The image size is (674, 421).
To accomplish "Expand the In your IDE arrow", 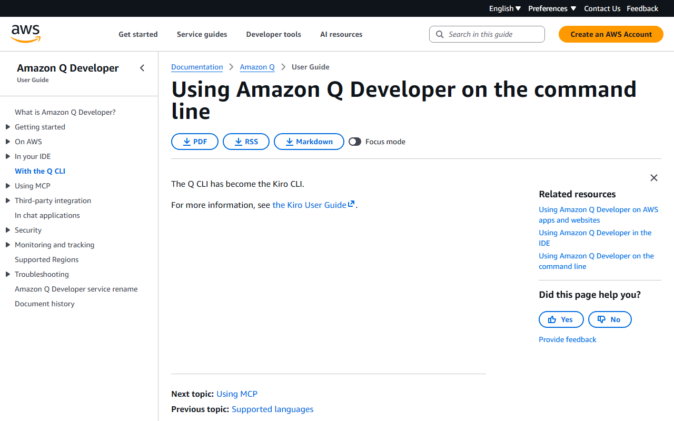I will (7, 156).
